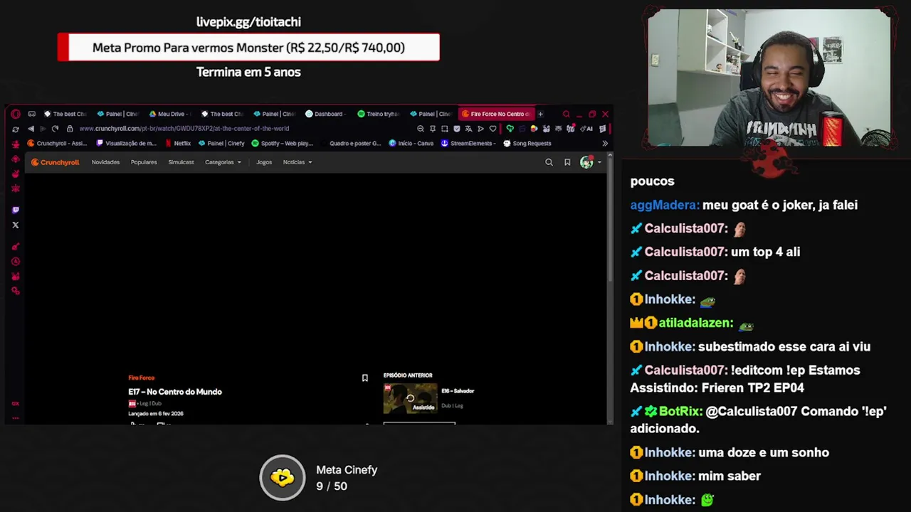Switch to the Dashboard tab
This screenshot has width=911, height=512.
click(x=327, y=114)
